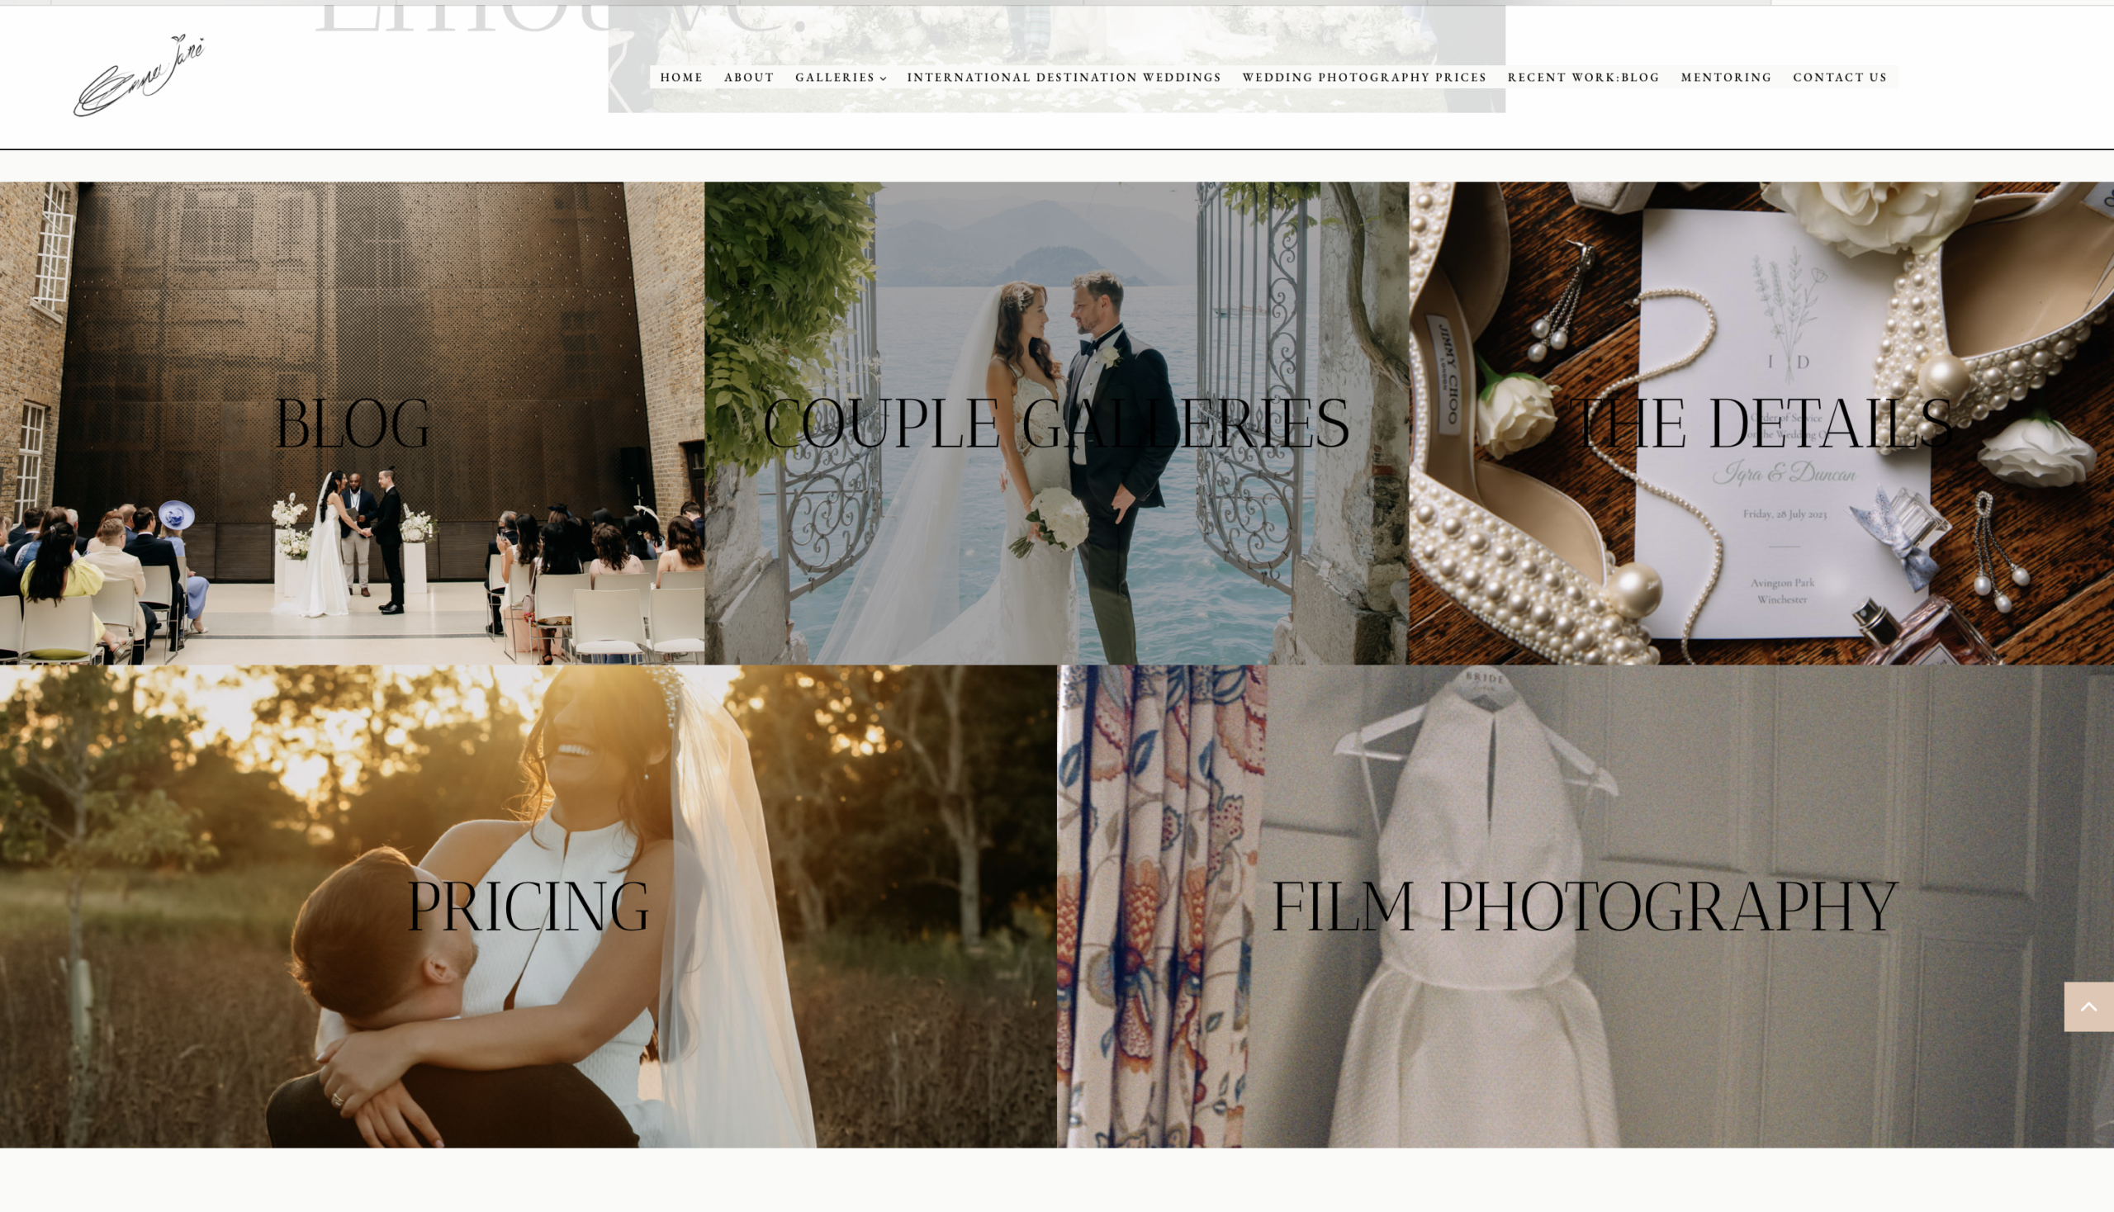2114x1212 pixels.
Task: Click Contact Us in navigation
Action: (x=1839, y=78)
